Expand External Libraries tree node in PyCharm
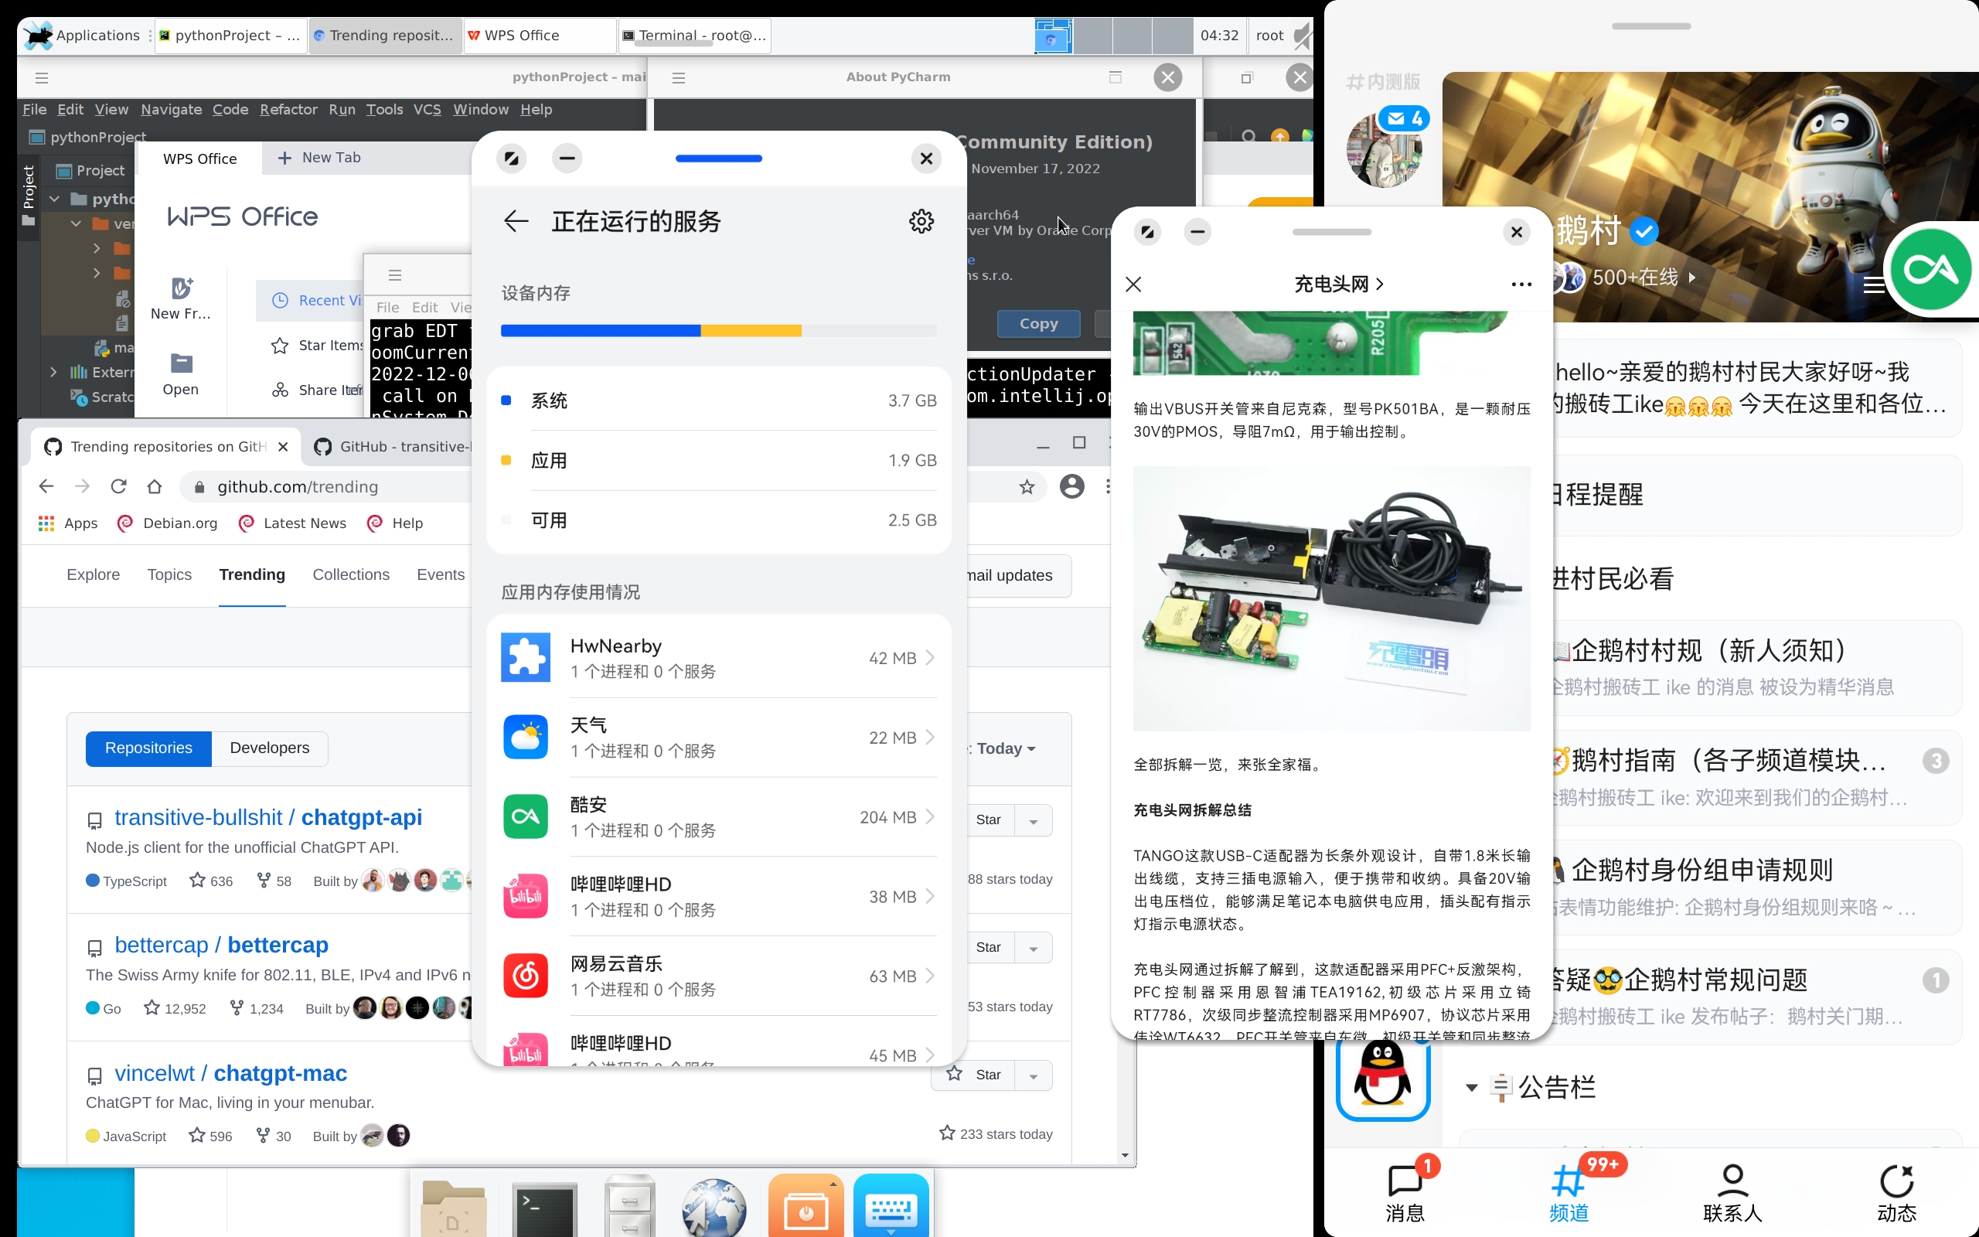Image resolution: width=1979 pixels, height=1237 pixels. 53,371
